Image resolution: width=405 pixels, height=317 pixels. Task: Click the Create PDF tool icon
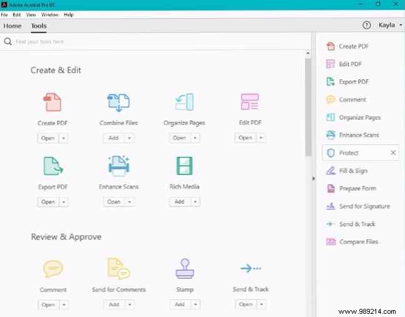(53, 102)
